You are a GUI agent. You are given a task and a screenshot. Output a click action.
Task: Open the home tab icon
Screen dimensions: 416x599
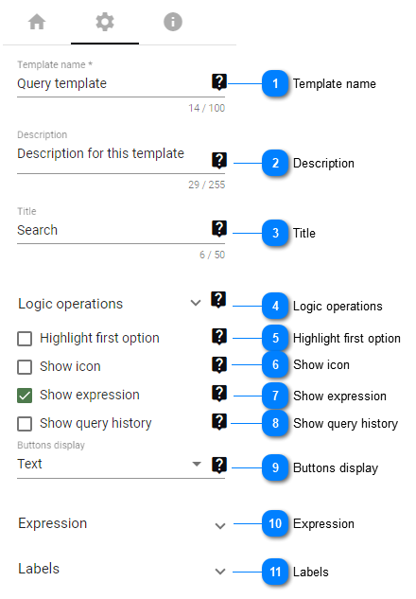(37, 22)
